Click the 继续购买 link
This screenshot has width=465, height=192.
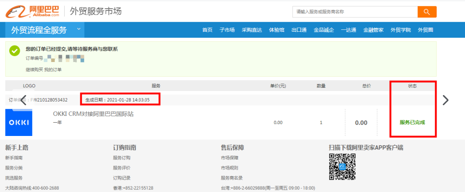coord(34,70)
